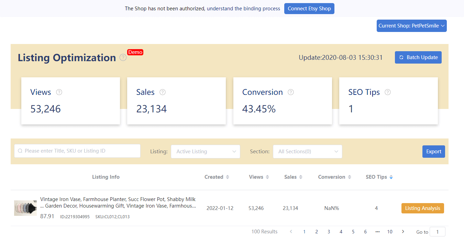Viewport: 464px width, 244px height.
Task: Select pagination page 10
Action: (x=390, y=232)
